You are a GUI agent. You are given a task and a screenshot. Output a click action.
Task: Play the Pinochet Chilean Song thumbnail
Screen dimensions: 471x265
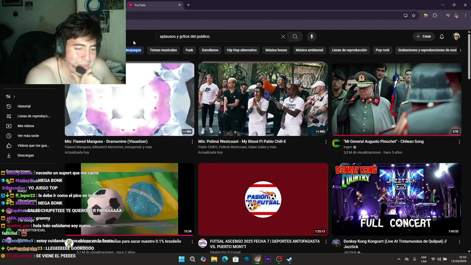pyautogui.click(x=396, y=99)
